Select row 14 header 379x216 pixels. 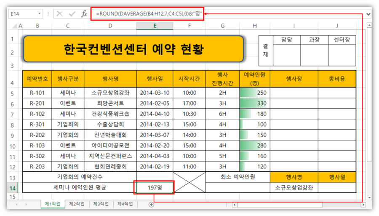coord(12,188)
